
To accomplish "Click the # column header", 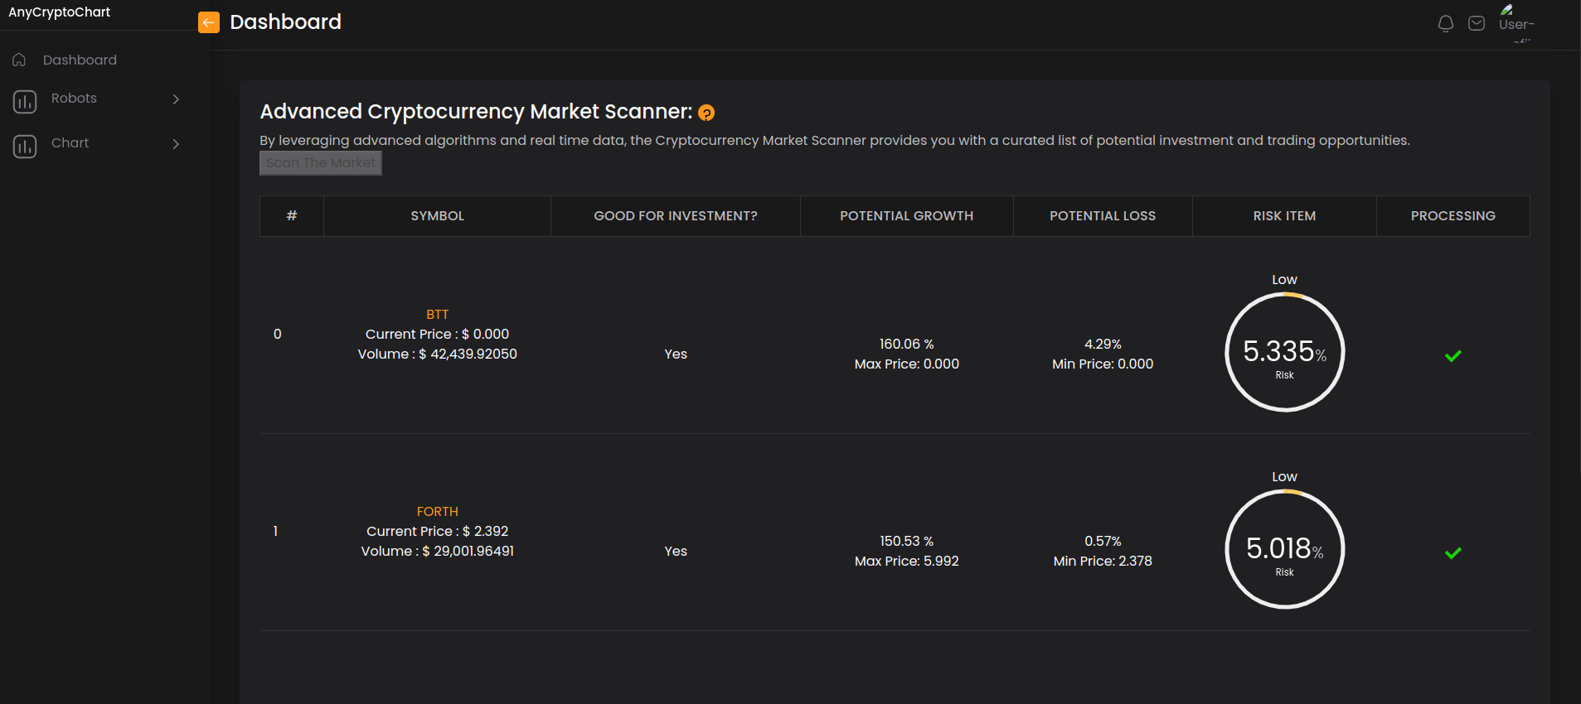I will (292, 216).
